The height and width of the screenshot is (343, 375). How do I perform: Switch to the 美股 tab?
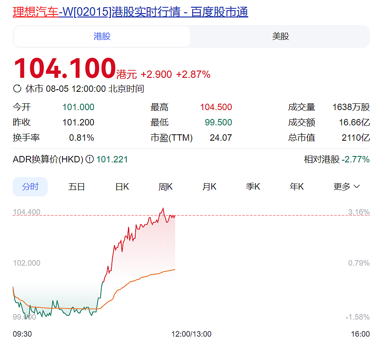point(280,37)
